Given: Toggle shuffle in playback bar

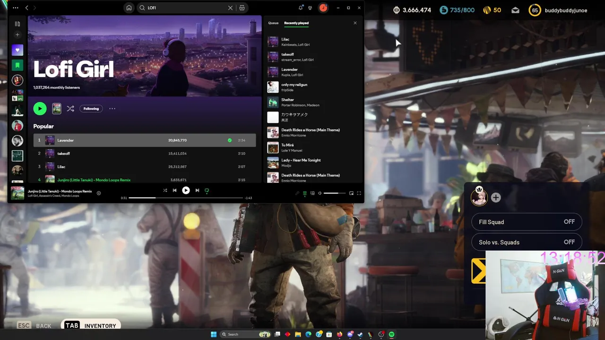Looking at the screenshot, I should coord(165,190).
